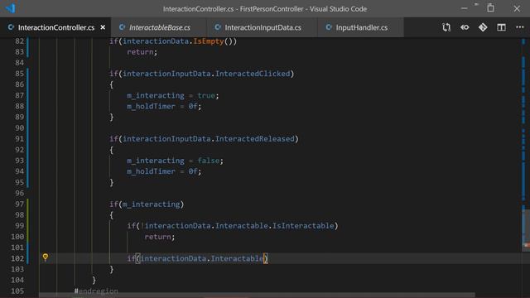This screenshot has width=530, height=298.
Task: Click the window title text in the title bar
Action: (x=265, y=9)
